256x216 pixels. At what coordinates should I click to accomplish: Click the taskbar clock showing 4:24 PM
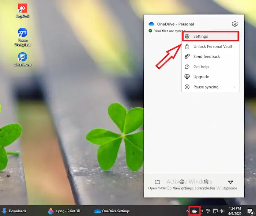[234, 211]
